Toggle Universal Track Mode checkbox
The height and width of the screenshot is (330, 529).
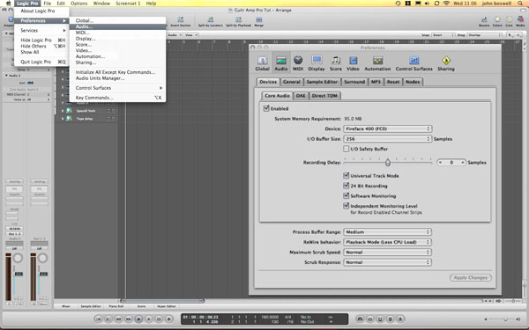[346, 175]
